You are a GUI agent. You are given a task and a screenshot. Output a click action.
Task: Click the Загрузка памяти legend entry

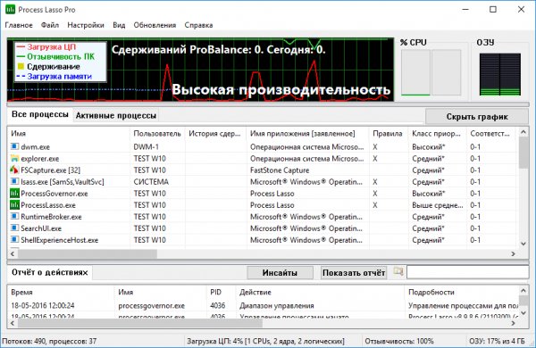[x=54, y=77]
